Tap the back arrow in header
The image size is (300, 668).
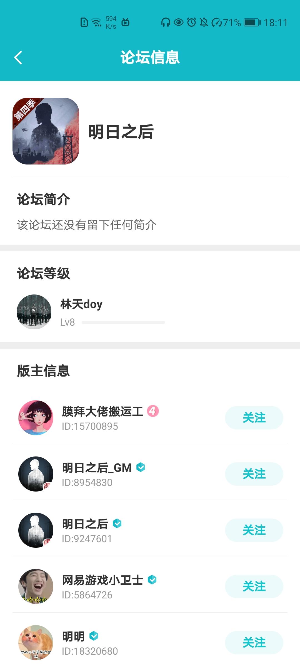click(x=18, y=58)
